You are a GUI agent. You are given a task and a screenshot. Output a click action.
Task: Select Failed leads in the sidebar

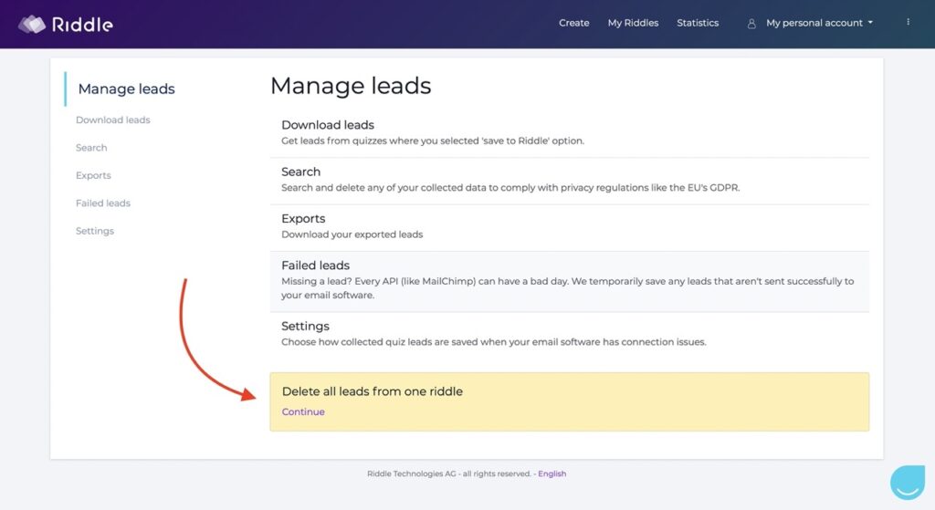coord(102,203)
